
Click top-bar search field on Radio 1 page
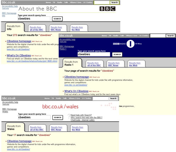coord(158,35)
